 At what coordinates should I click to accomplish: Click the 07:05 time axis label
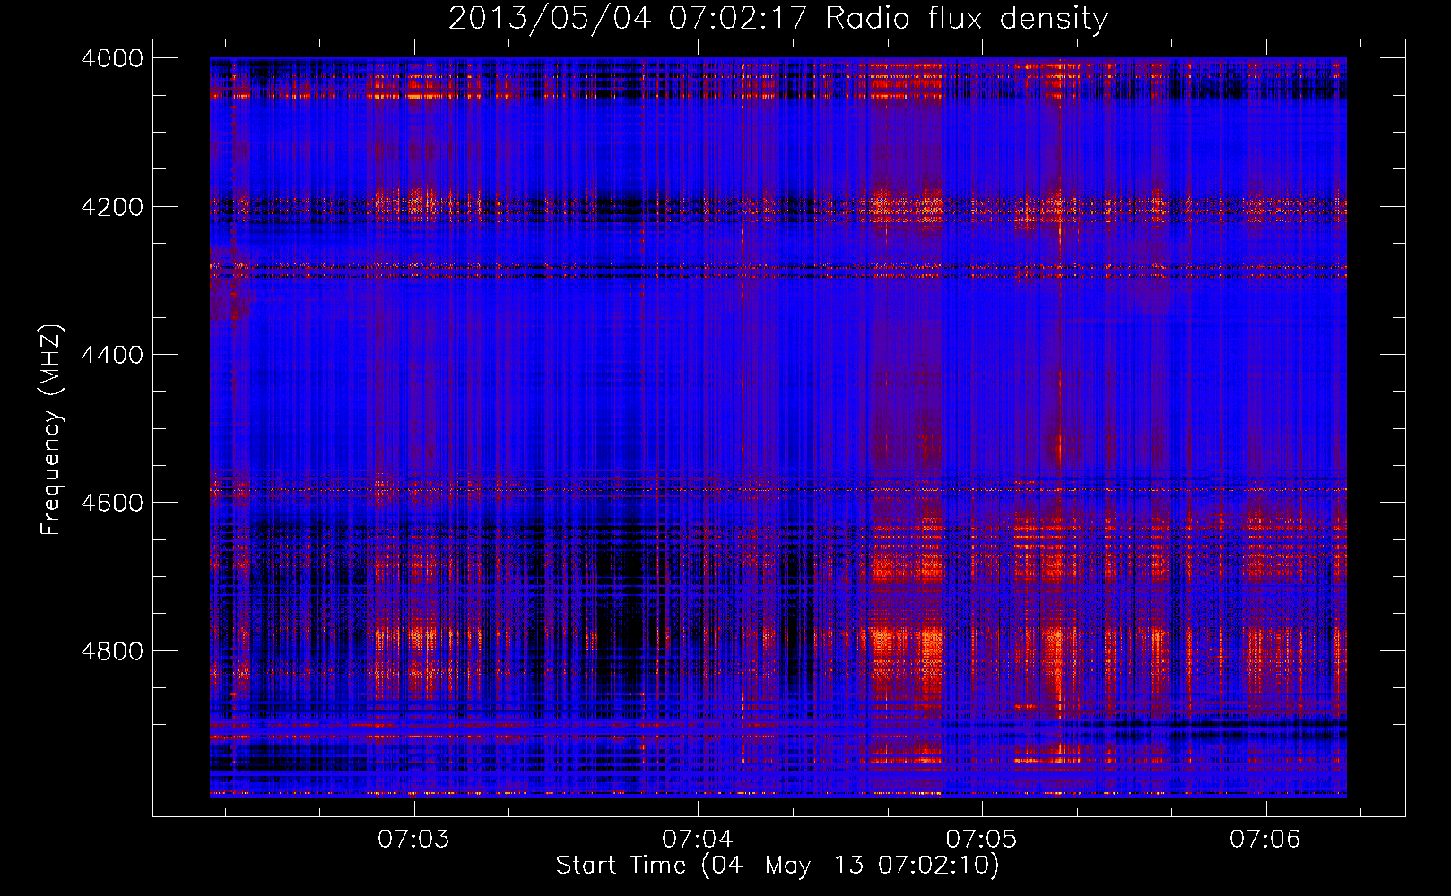pyautogui.click(x=982, y=839)
